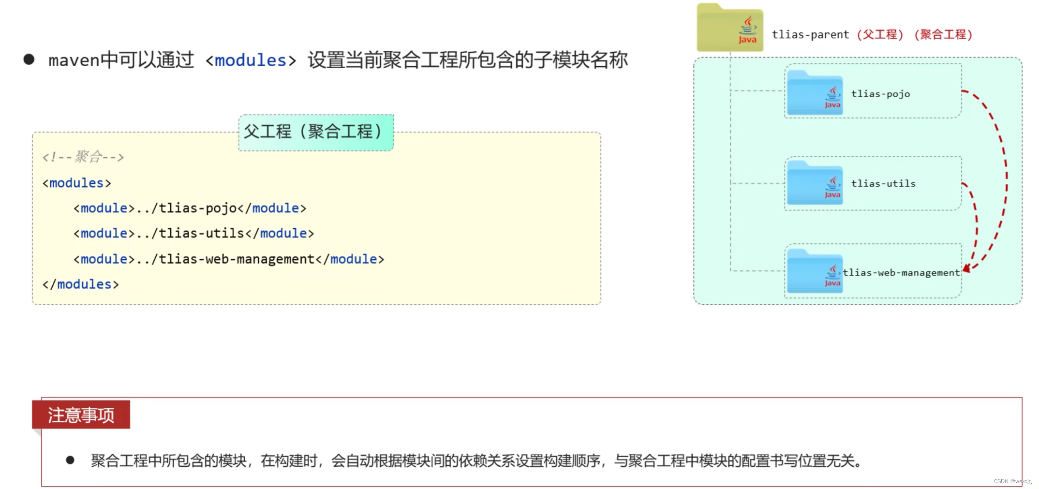Select the opening <modules> tag line
The width and height of the screenshot is (1039, 489).
pos(77,183)
